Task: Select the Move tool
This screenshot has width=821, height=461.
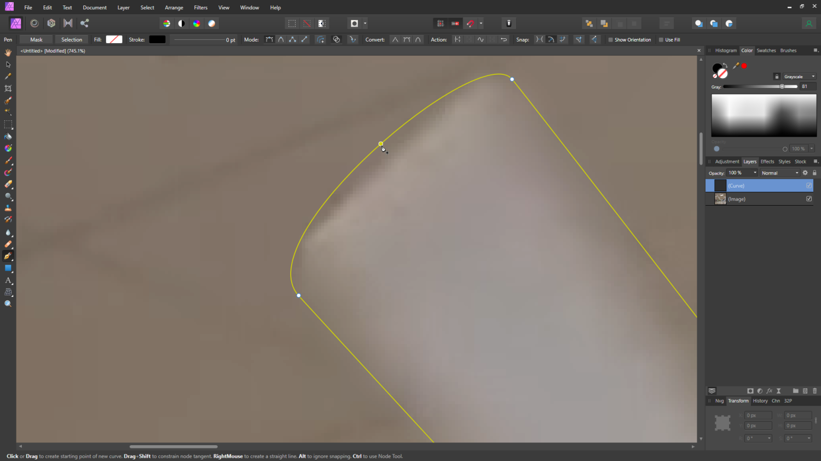Action: 8,64
